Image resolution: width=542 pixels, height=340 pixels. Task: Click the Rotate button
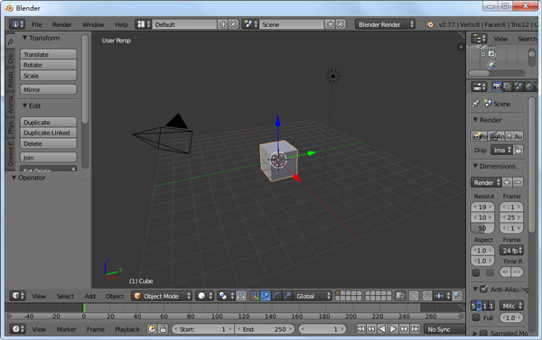coord(49,65)
